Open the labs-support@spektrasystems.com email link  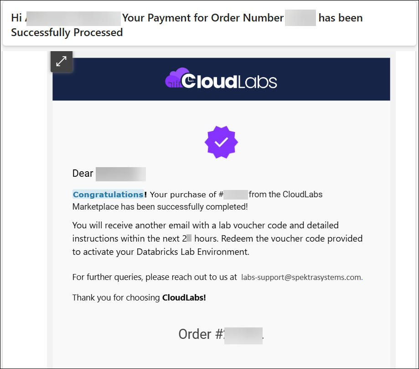click(x=301, y=277)
